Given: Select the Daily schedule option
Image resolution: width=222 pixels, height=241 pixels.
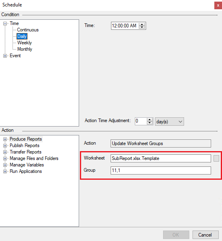Looking at the screenshot, I should point(22,36).
